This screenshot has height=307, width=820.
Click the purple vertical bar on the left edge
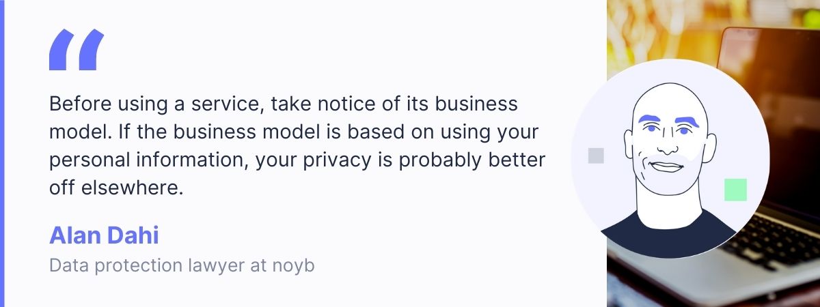[2, 153]
